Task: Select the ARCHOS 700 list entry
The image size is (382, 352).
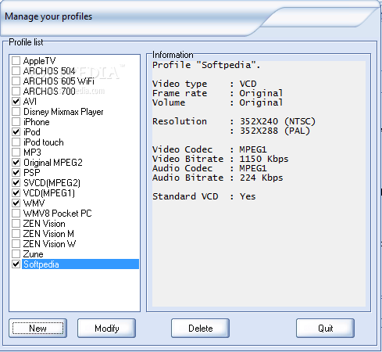Action: coord(49,92)
